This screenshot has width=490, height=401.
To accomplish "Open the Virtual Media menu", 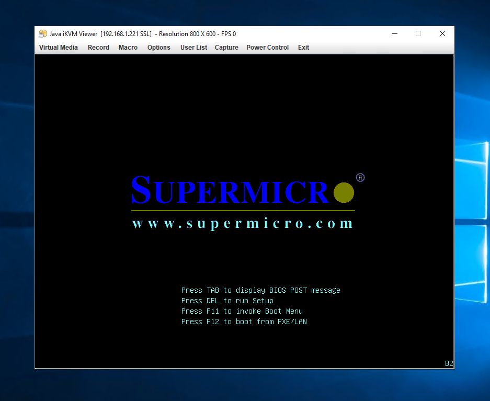I will [x=59, y=48].
